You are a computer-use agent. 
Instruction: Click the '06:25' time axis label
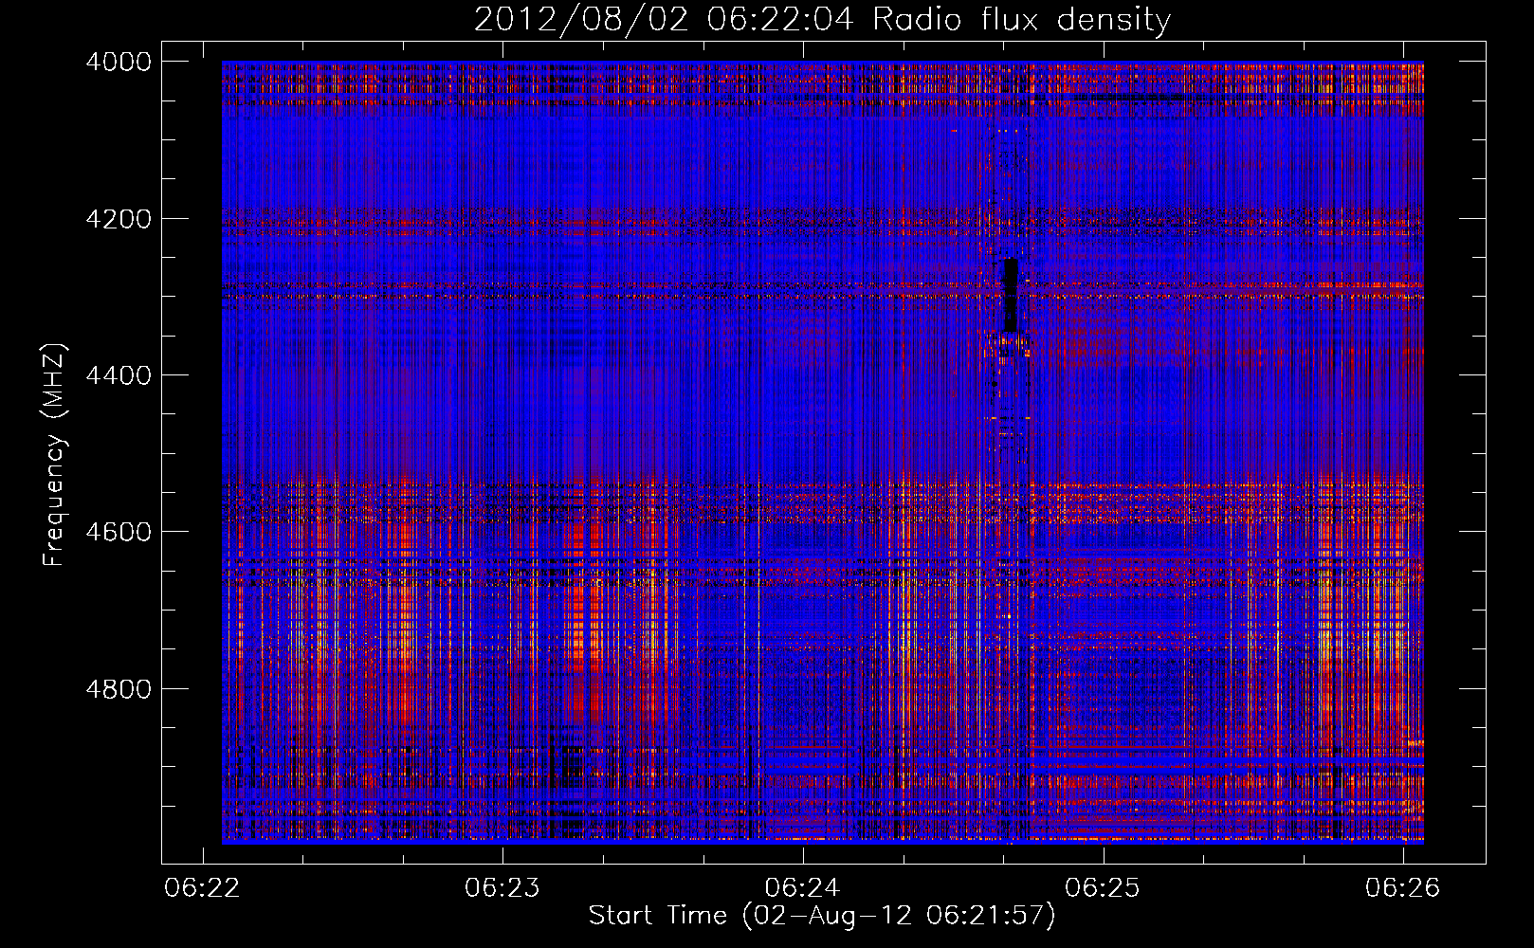click(1103, 887)
